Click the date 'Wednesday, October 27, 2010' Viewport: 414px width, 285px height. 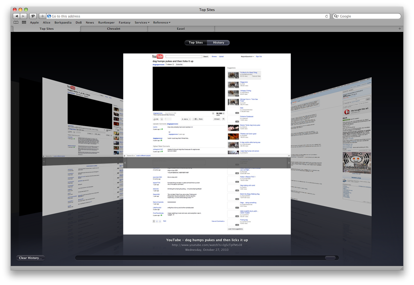[207, 250]
